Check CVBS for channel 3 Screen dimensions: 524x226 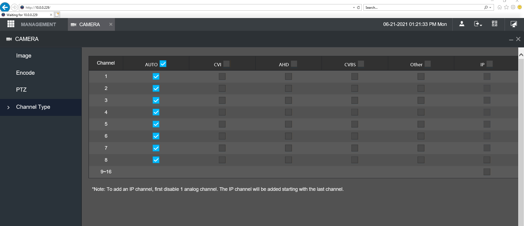(x=355, y=100)
